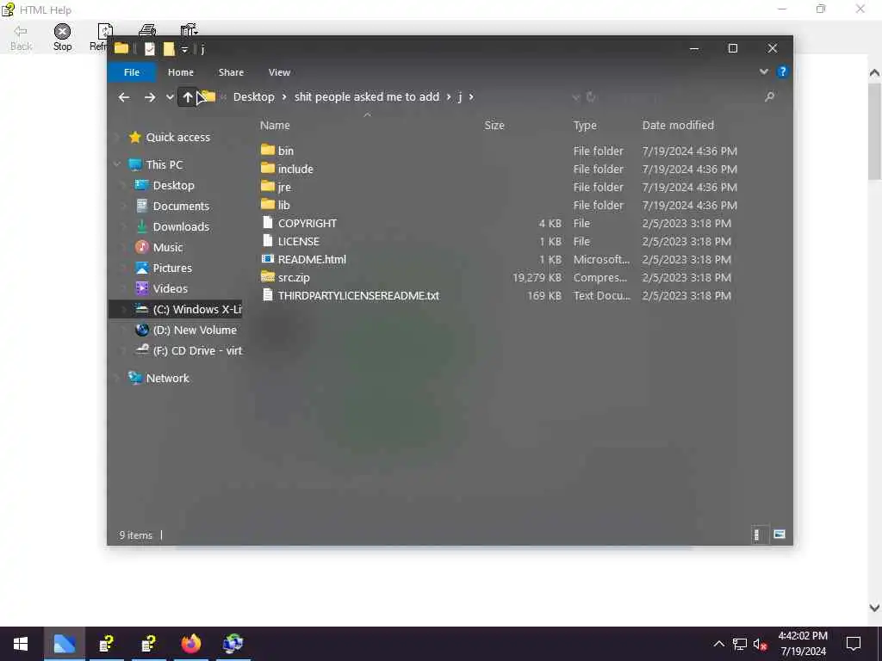The height and width of the screenshot is (661, 882).
Task: Open Documents in the navigation pane
Action: (x=181, y=207)
